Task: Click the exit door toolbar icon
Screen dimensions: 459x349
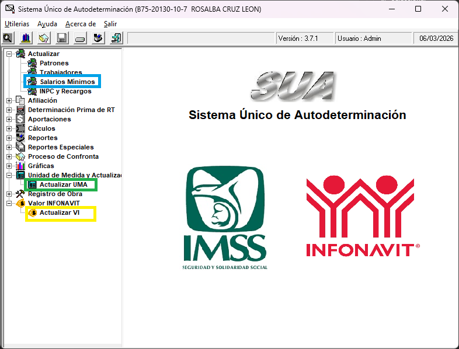Action: (116, 39)
